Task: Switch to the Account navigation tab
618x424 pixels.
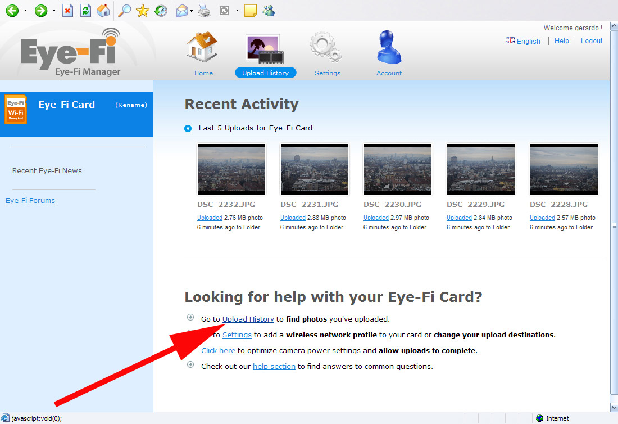Action: [x=389, y=73]
